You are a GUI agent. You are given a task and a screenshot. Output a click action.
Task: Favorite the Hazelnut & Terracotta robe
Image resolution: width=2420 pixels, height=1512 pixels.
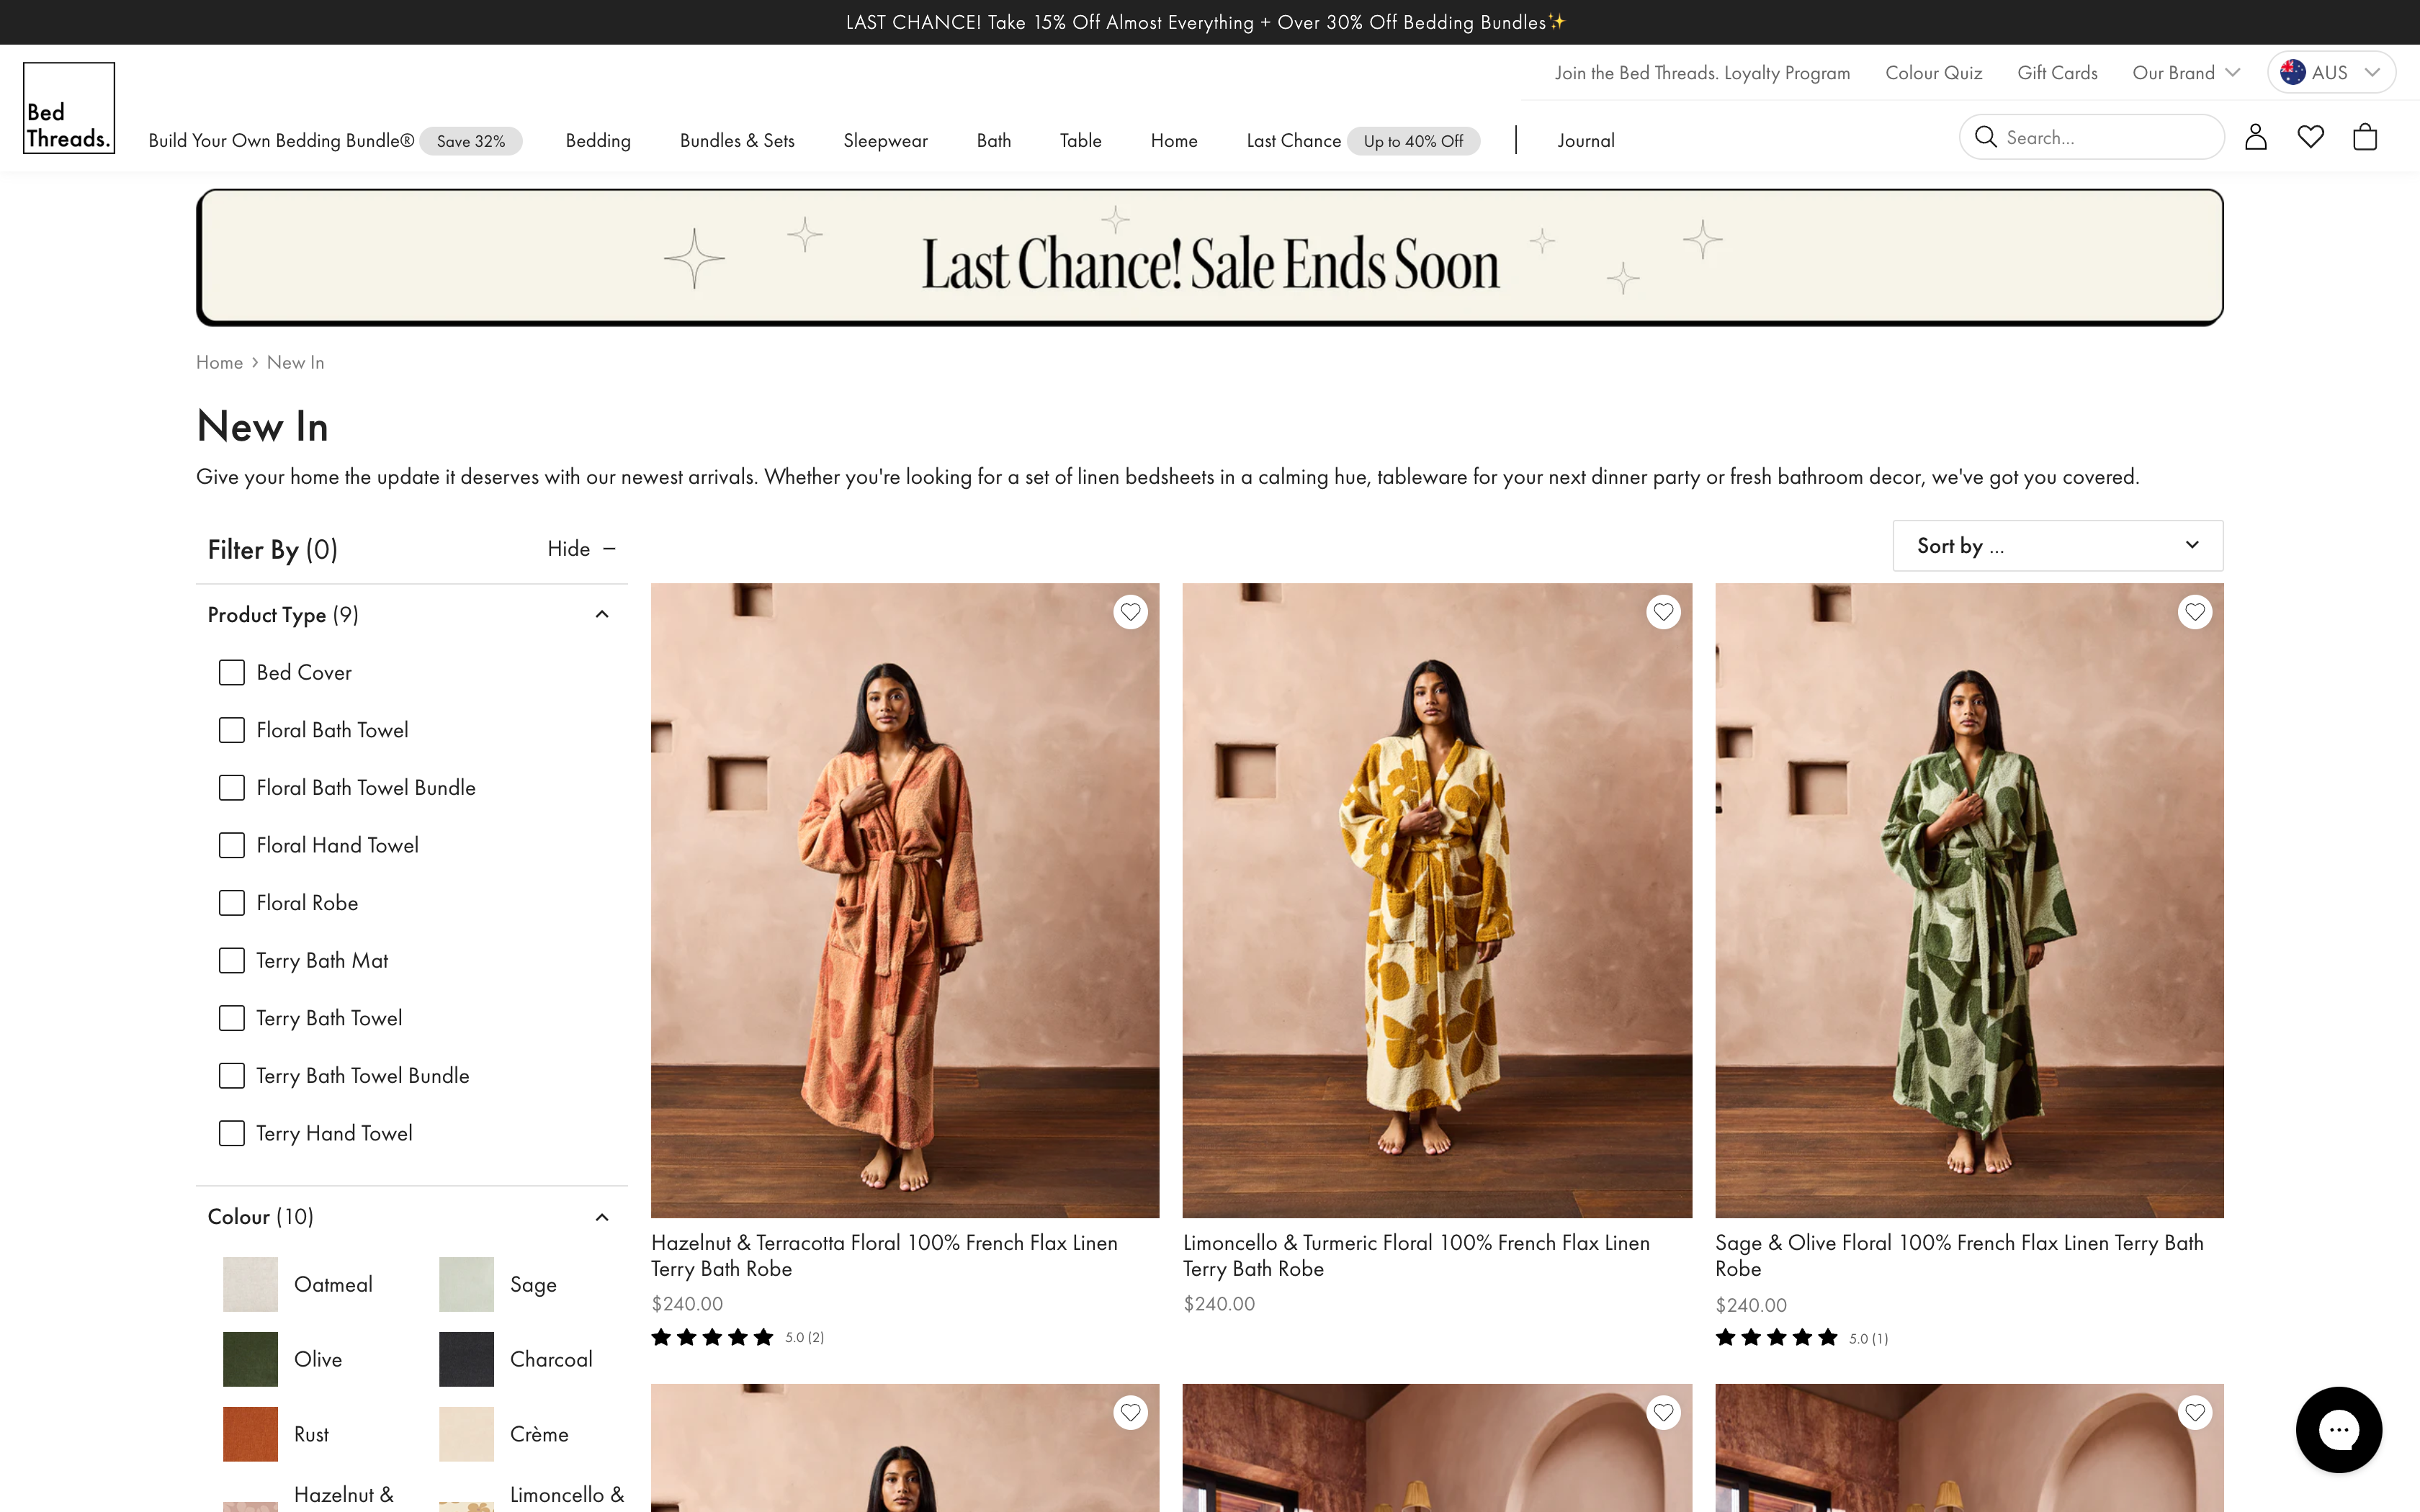[x=1130, y=612]
